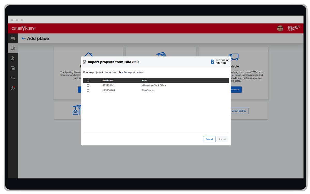Check the checkbox for The Couture project

coord(88,90)
